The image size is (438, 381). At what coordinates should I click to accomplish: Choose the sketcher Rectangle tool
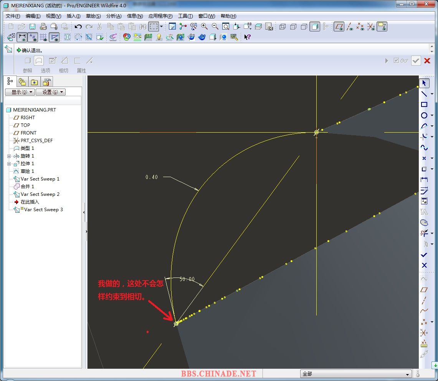coord(424,105)
